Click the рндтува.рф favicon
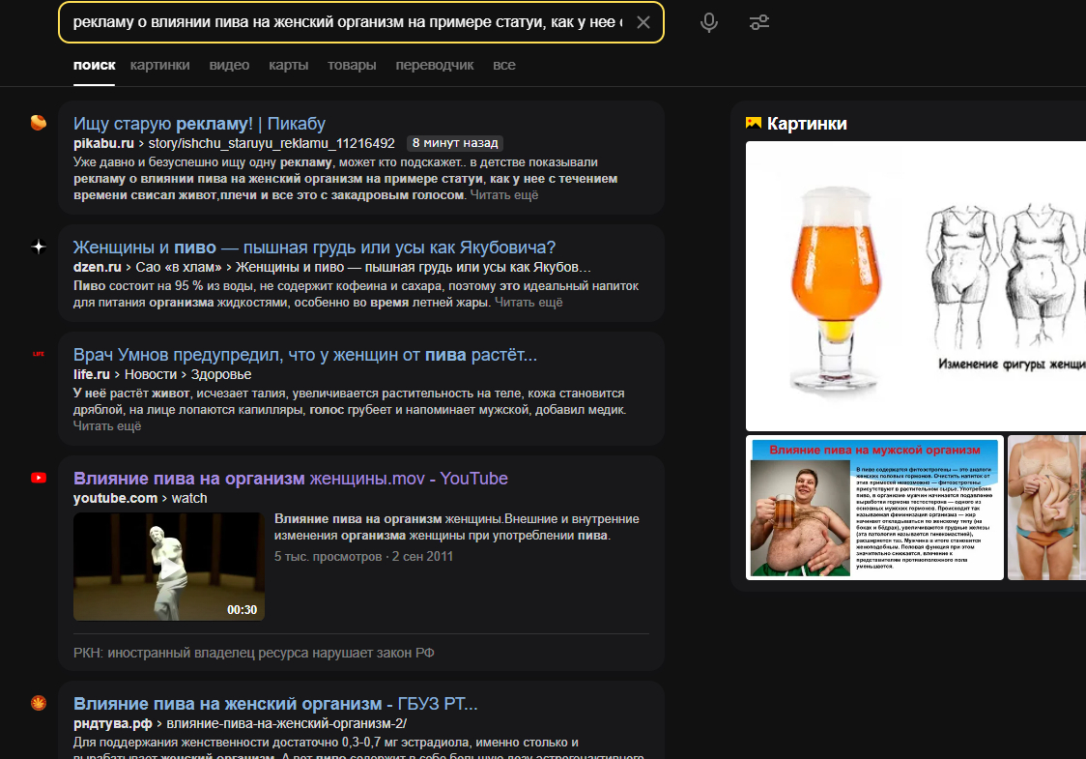Viewport: 1086px width, 759px height. [39, 703]
